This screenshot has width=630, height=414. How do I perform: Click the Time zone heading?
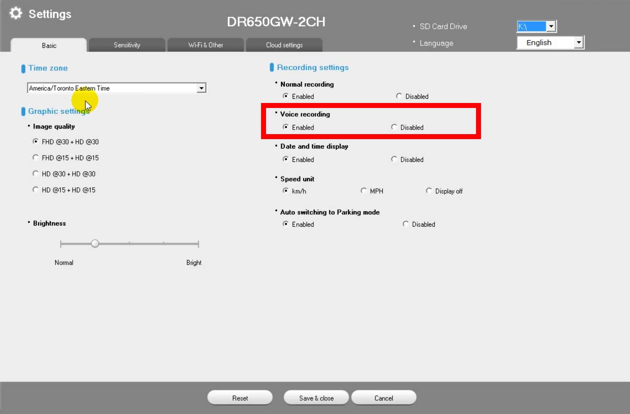point(48,68)
